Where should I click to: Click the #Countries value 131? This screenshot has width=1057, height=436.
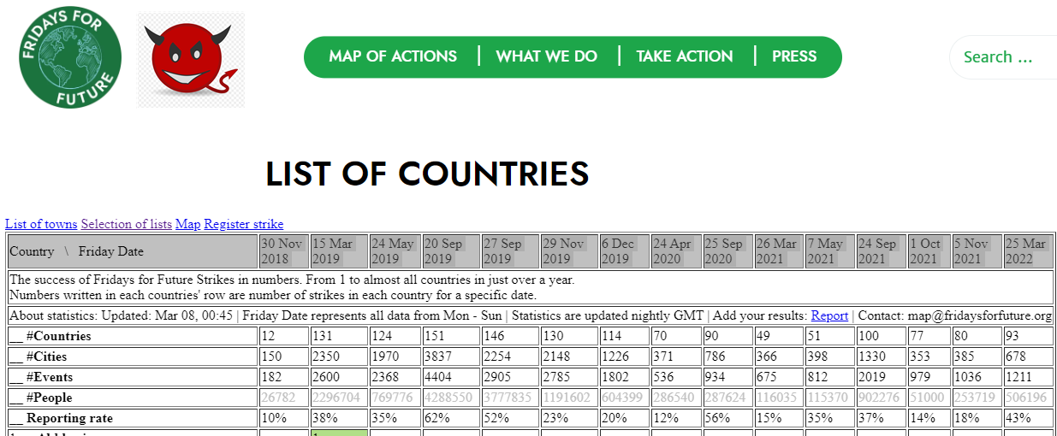click(x=339, y=336)
